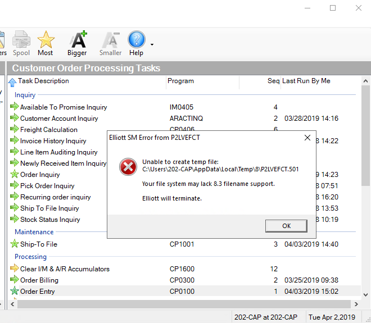Collapse the Maintenance group header
This screenshot has width=371, height=323.
[x=34, y=232]
